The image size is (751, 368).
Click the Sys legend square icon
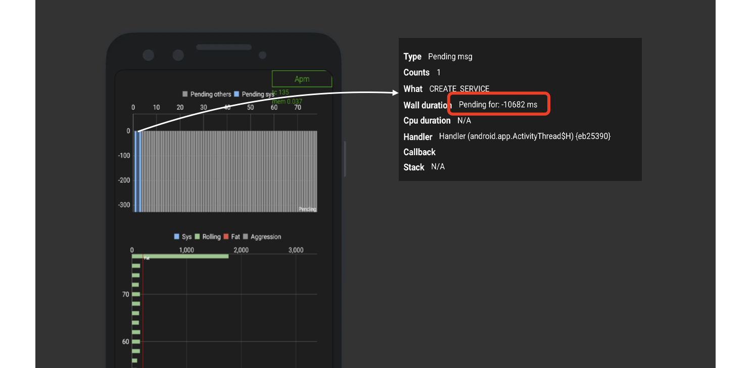tap(176, 237)
